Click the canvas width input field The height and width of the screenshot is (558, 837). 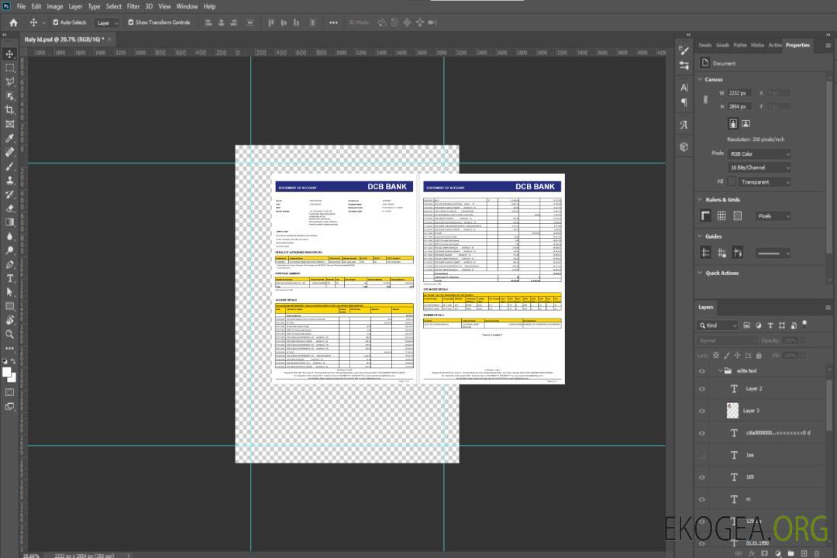pos(739,93)
